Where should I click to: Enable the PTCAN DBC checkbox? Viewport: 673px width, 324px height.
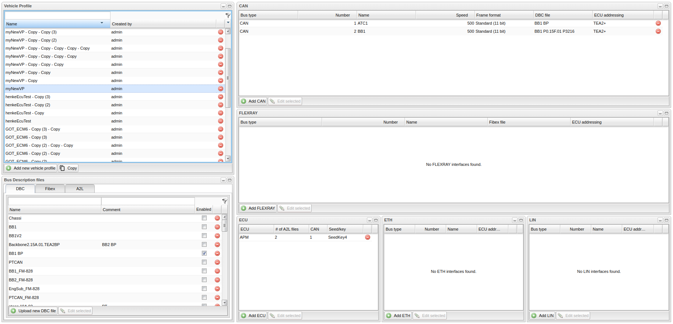(204, 262)
